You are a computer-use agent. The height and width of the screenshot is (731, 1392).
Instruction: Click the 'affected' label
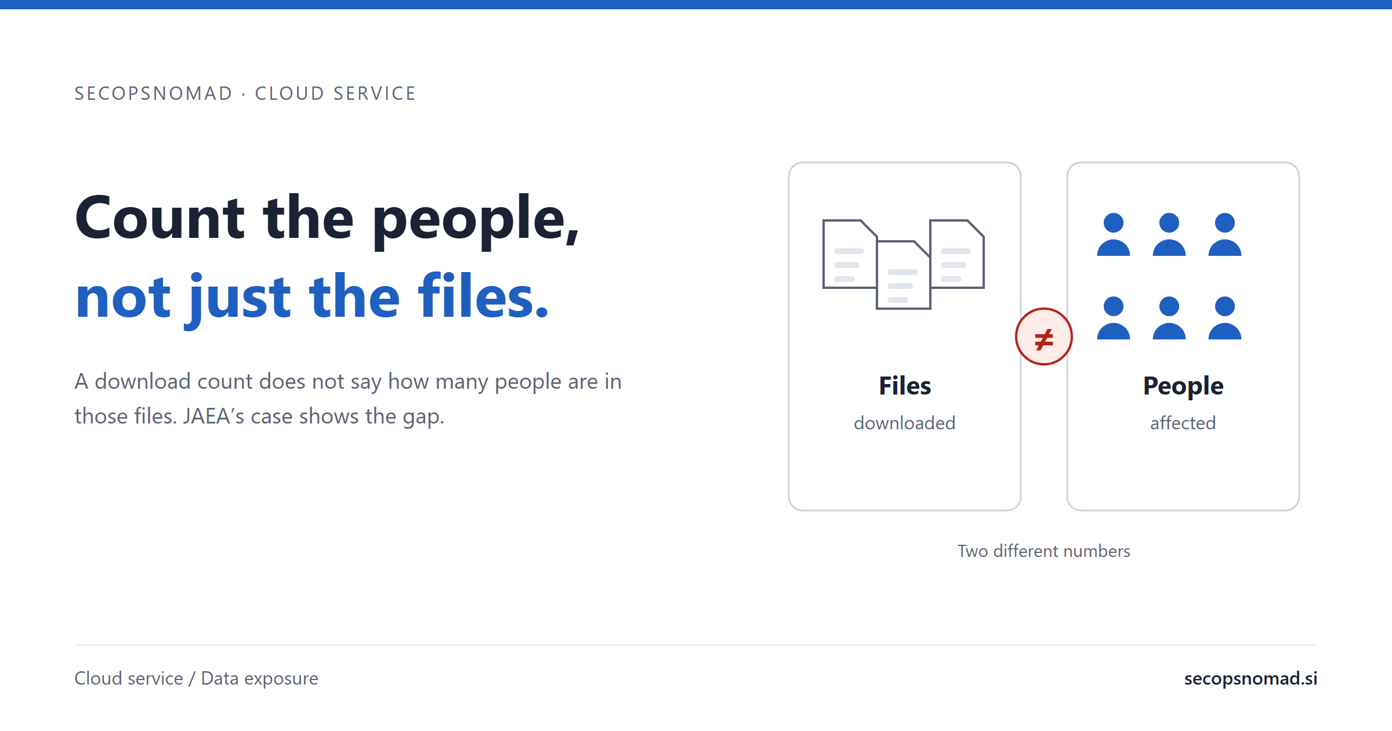pos(1183,423)
